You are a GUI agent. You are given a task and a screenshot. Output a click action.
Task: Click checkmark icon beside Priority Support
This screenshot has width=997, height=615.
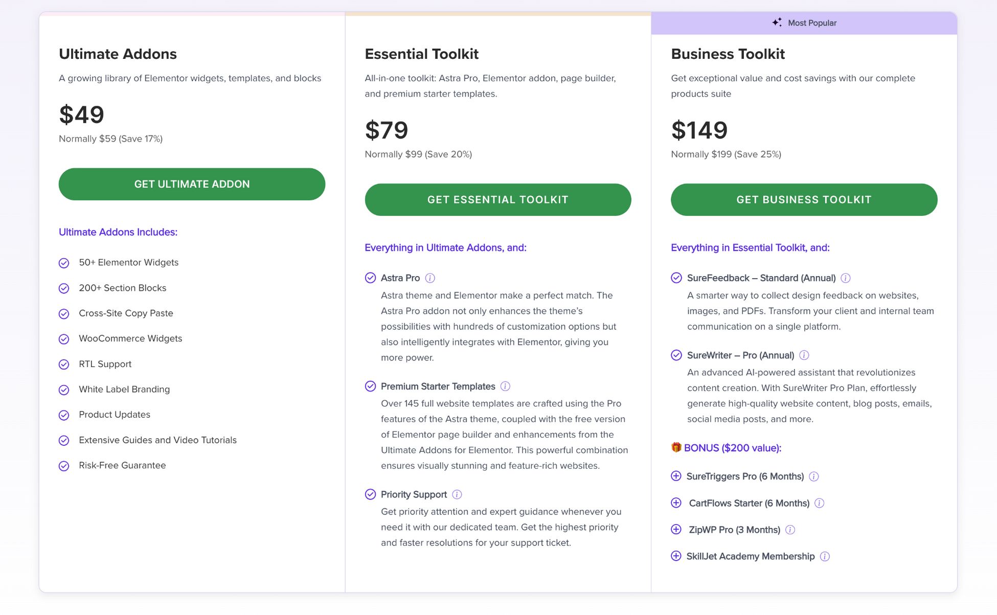click(371, 494)
